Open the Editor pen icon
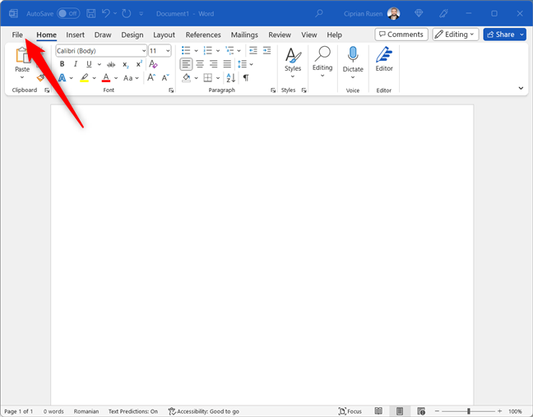533x417 pixels. [x=384, y=54]
